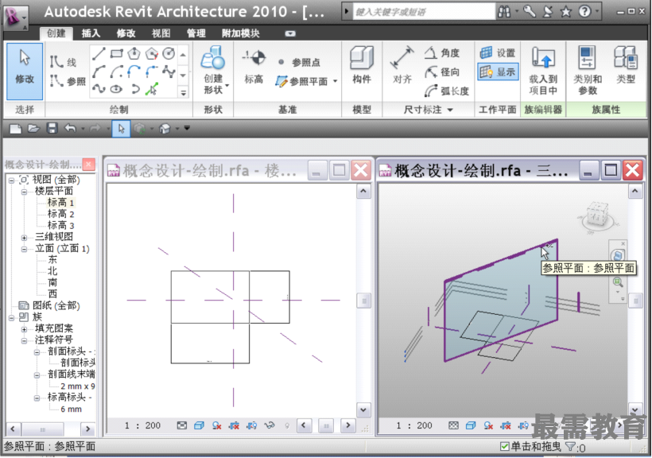Viewport: 652px width, 458px height.
Task: Click the Save icon in quick access toolbar
Action: pyautogui.click(x=52, y=128)
